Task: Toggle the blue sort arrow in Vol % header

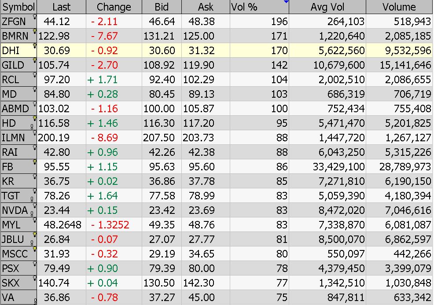Action: (x=286, y=2)
